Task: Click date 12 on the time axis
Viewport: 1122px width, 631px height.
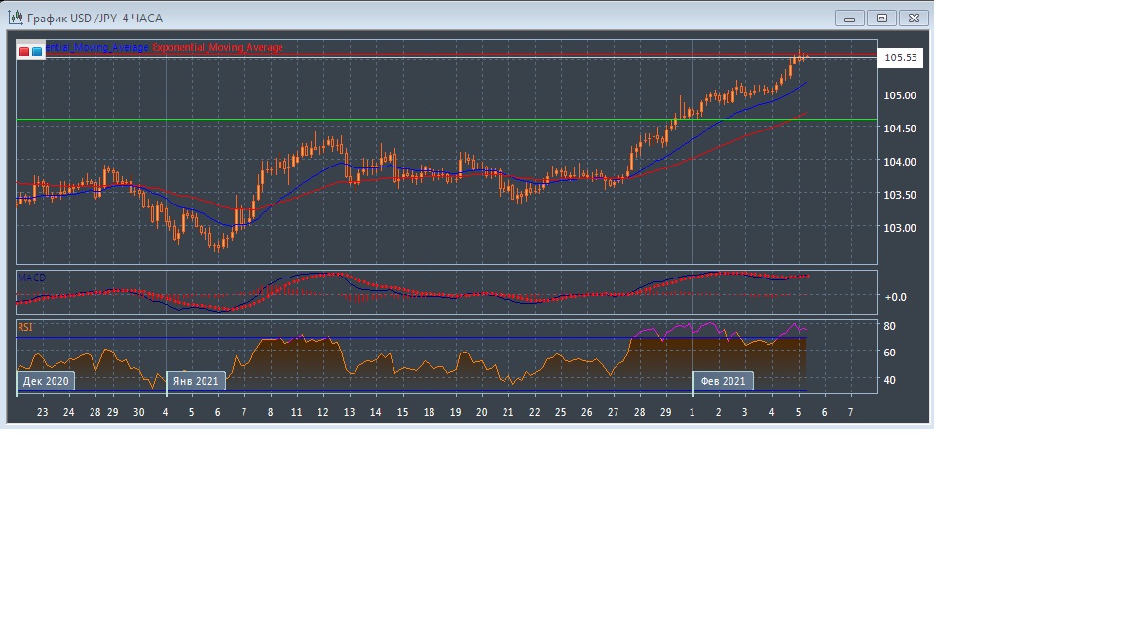Action: 323,412
